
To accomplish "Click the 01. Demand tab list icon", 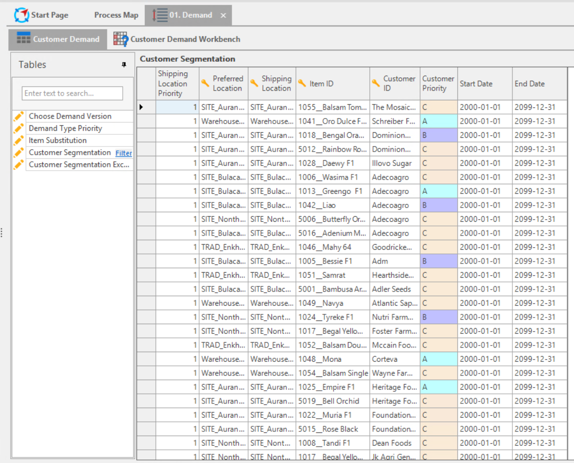I will pyautogui.click(x=160, y=15).
